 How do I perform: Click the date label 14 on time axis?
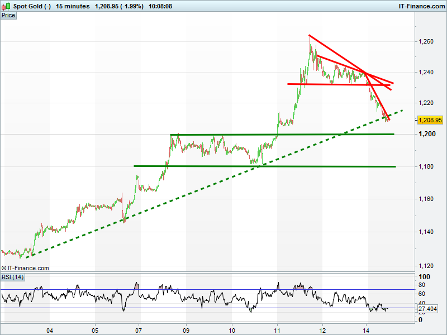366,330
